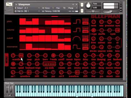Toggle the mono switch
This screenshot has height=98, width=131.
coord(13,64)
